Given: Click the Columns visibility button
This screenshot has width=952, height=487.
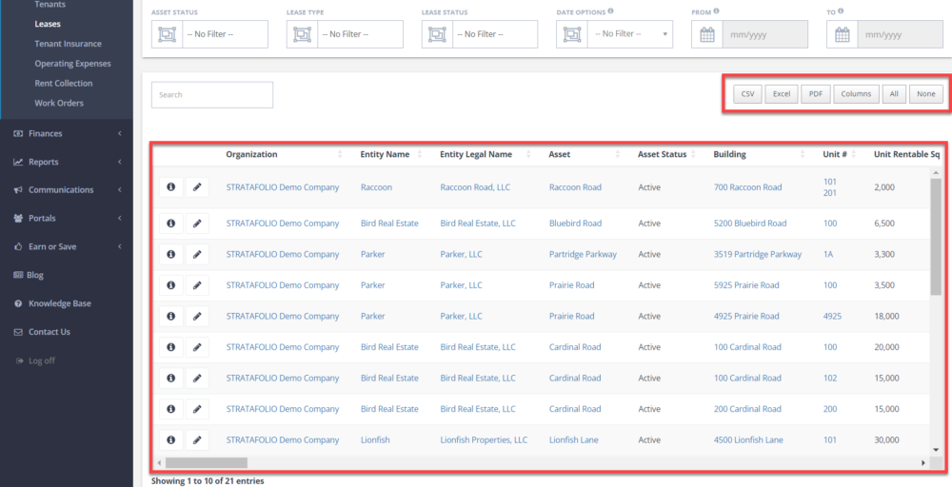Looking at the screenshot, I should point(855,94).
